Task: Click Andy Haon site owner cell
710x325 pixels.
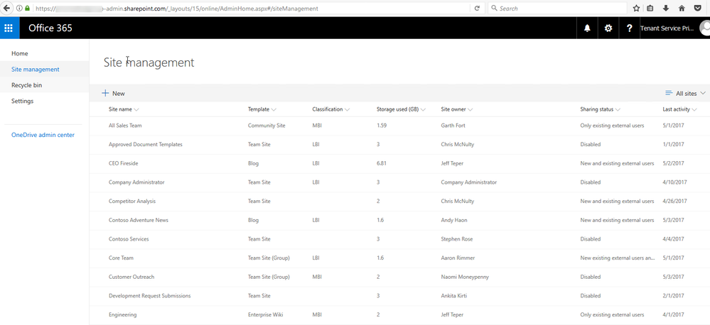Action: pyautogui.click(x=454, y=220)
